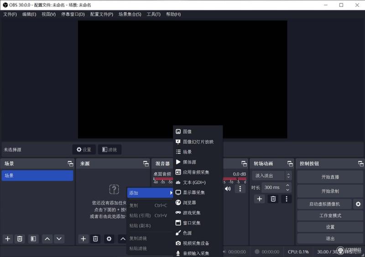Viewport: 365px width, 257px height.
Task: Open source properties gear in 来源 panel
Action: tap(109, 239)
